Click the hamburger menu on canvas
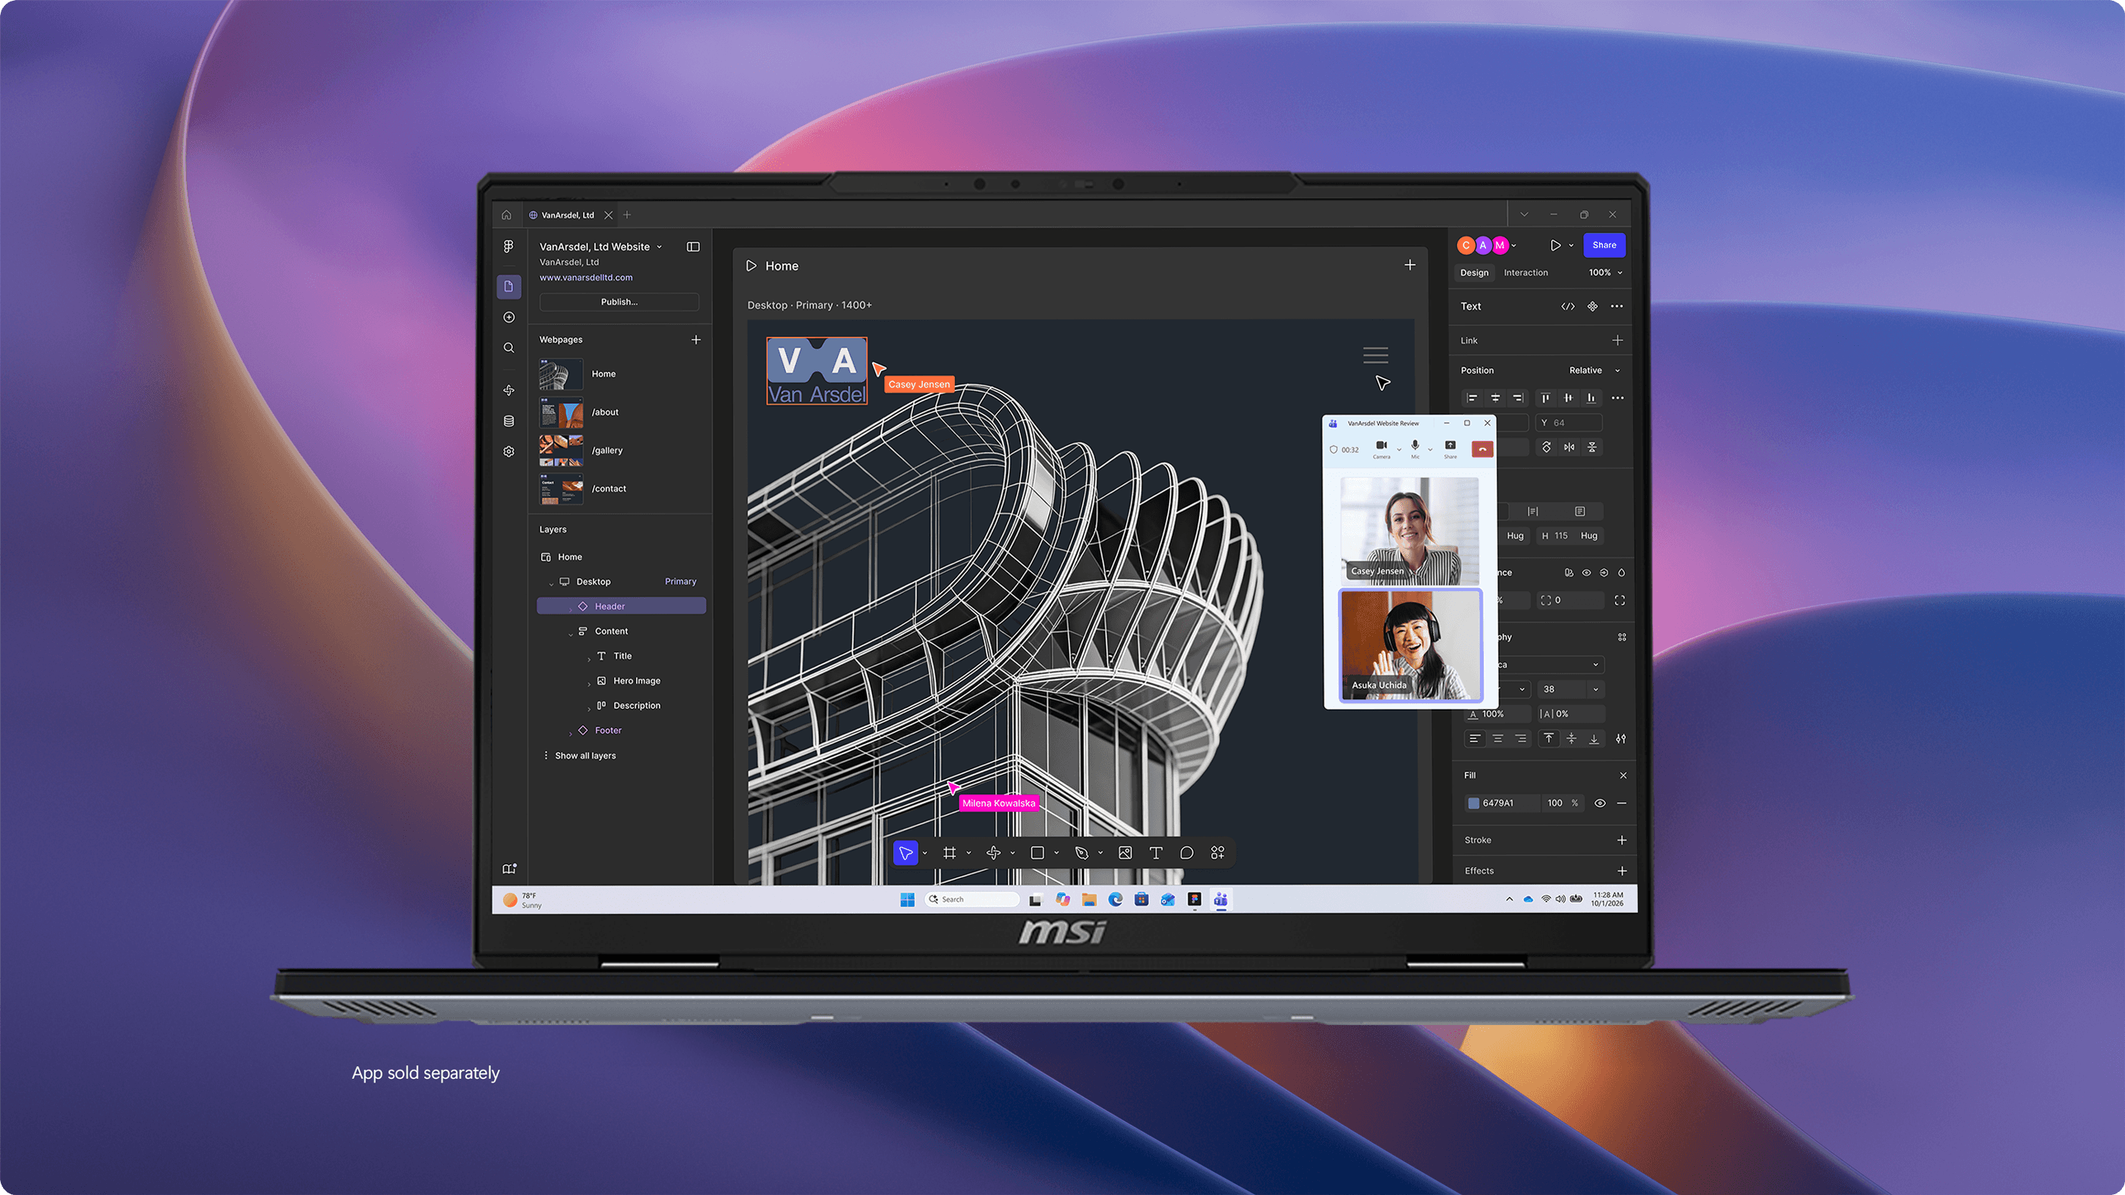This screenshot has width=2125, height=1195. pos(1375,355)
